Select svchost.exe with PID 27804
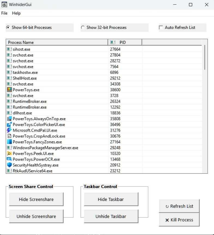 point(104,55)
